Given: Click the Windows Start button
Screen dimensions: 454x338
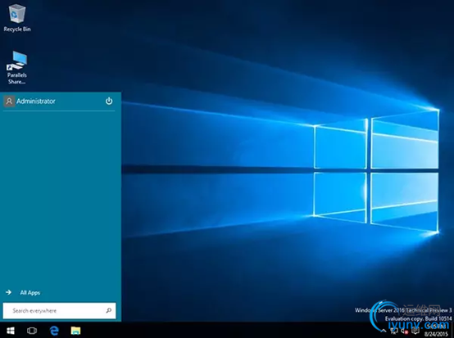Looking at the screenshot, I should [11, 331].
